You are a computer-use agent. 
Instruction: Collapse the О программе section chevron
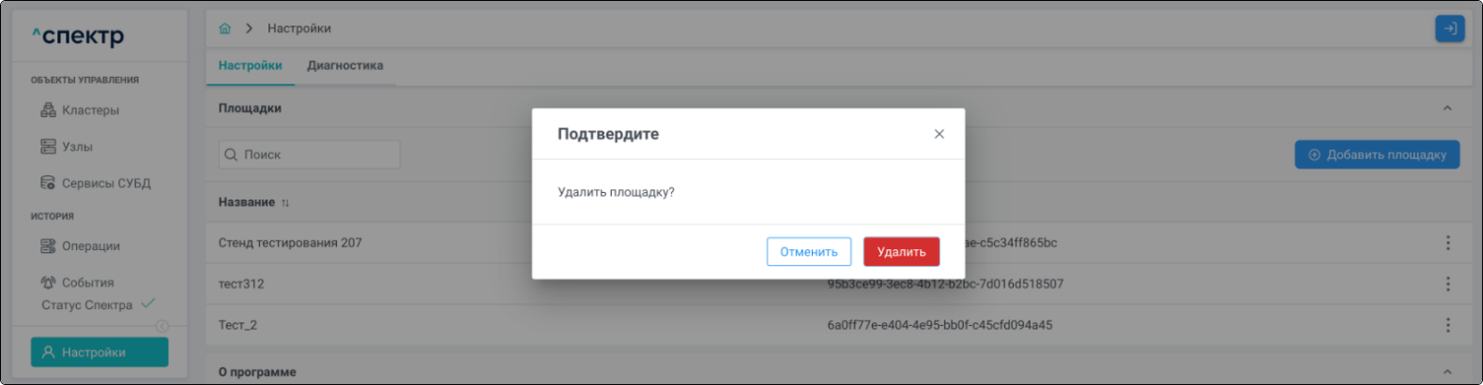[x=1447, y=372]
